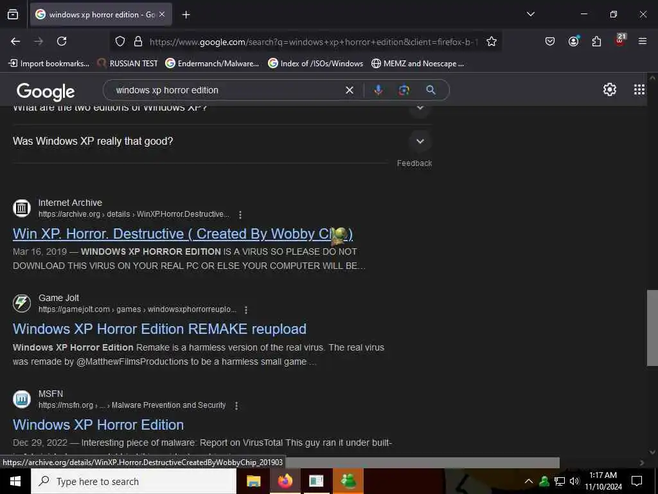Reload the current page

(x=62, y=41)
